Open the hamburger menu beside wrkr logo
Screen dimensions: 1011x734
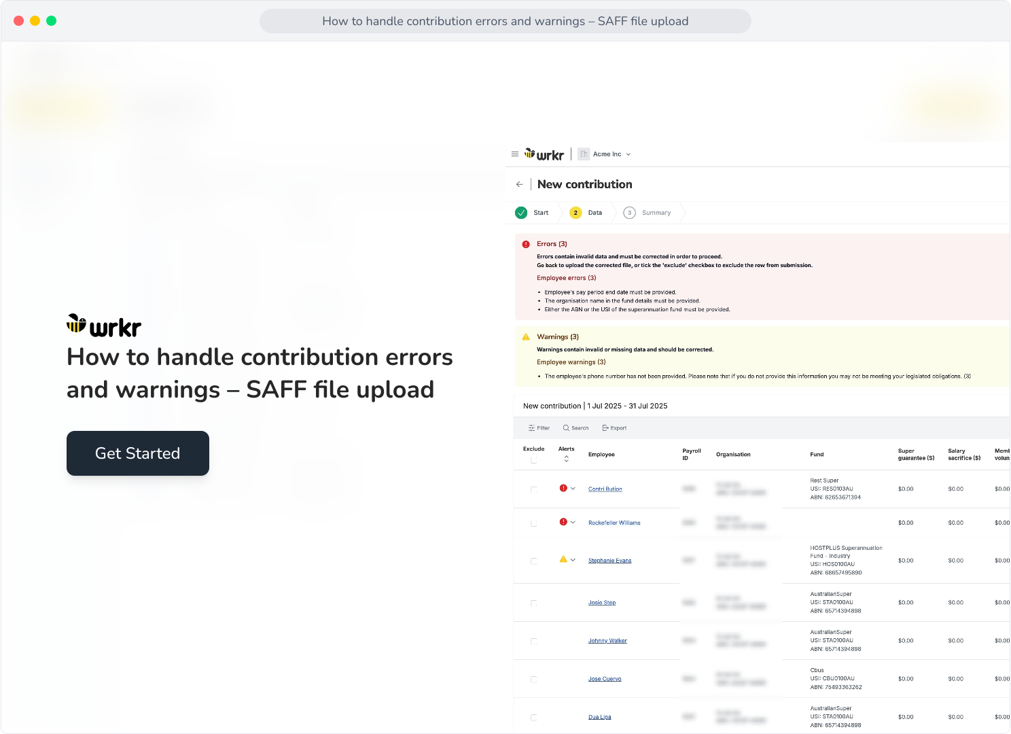click(x=515, y=154)
